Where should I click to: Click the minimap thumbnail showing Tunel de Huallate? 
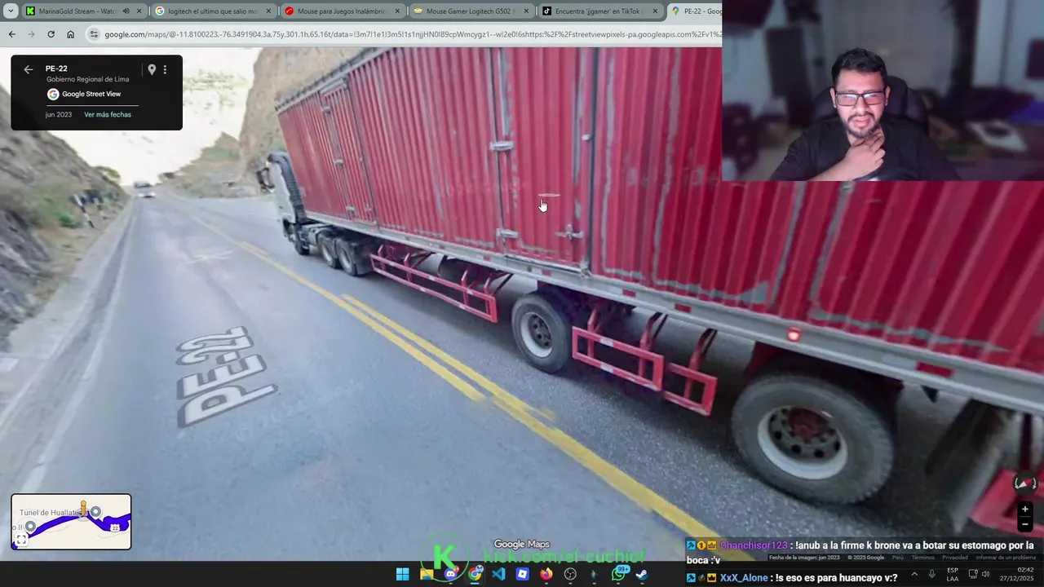71,522
